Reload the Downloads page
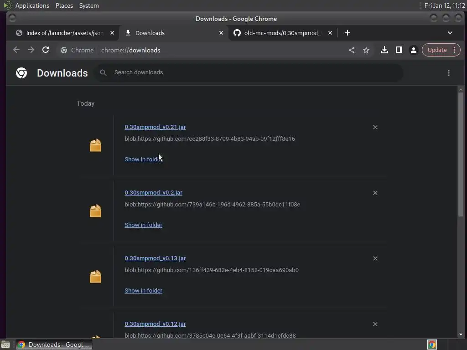The image size is (467, 350). coord(46,50)
